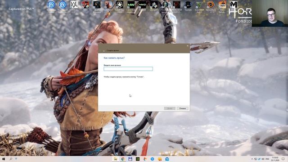
Task: Click the Отмена (Cancel) button
Action: tap(182, 108)
